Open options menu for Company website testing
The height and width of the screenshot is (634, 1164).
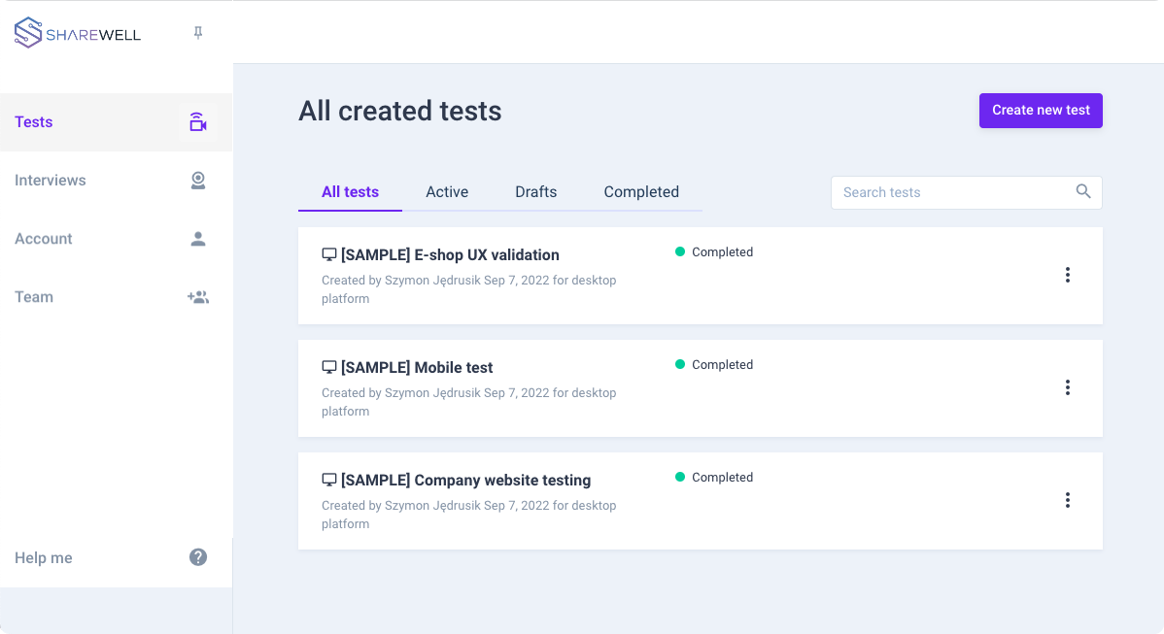click(1068, 500)
